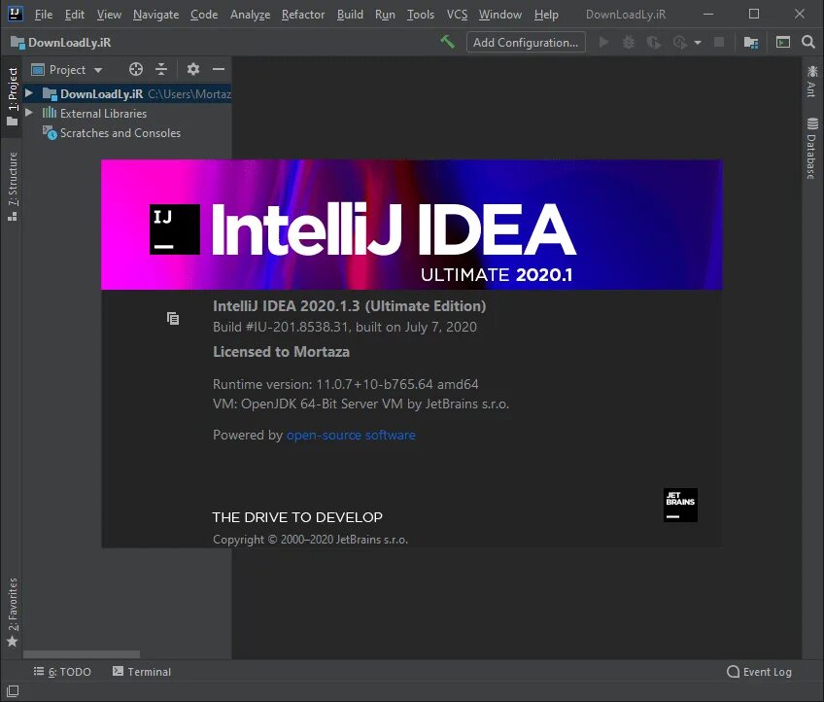Open the Tools menu
Screen dimensions: 824x702
click(421, 15)
